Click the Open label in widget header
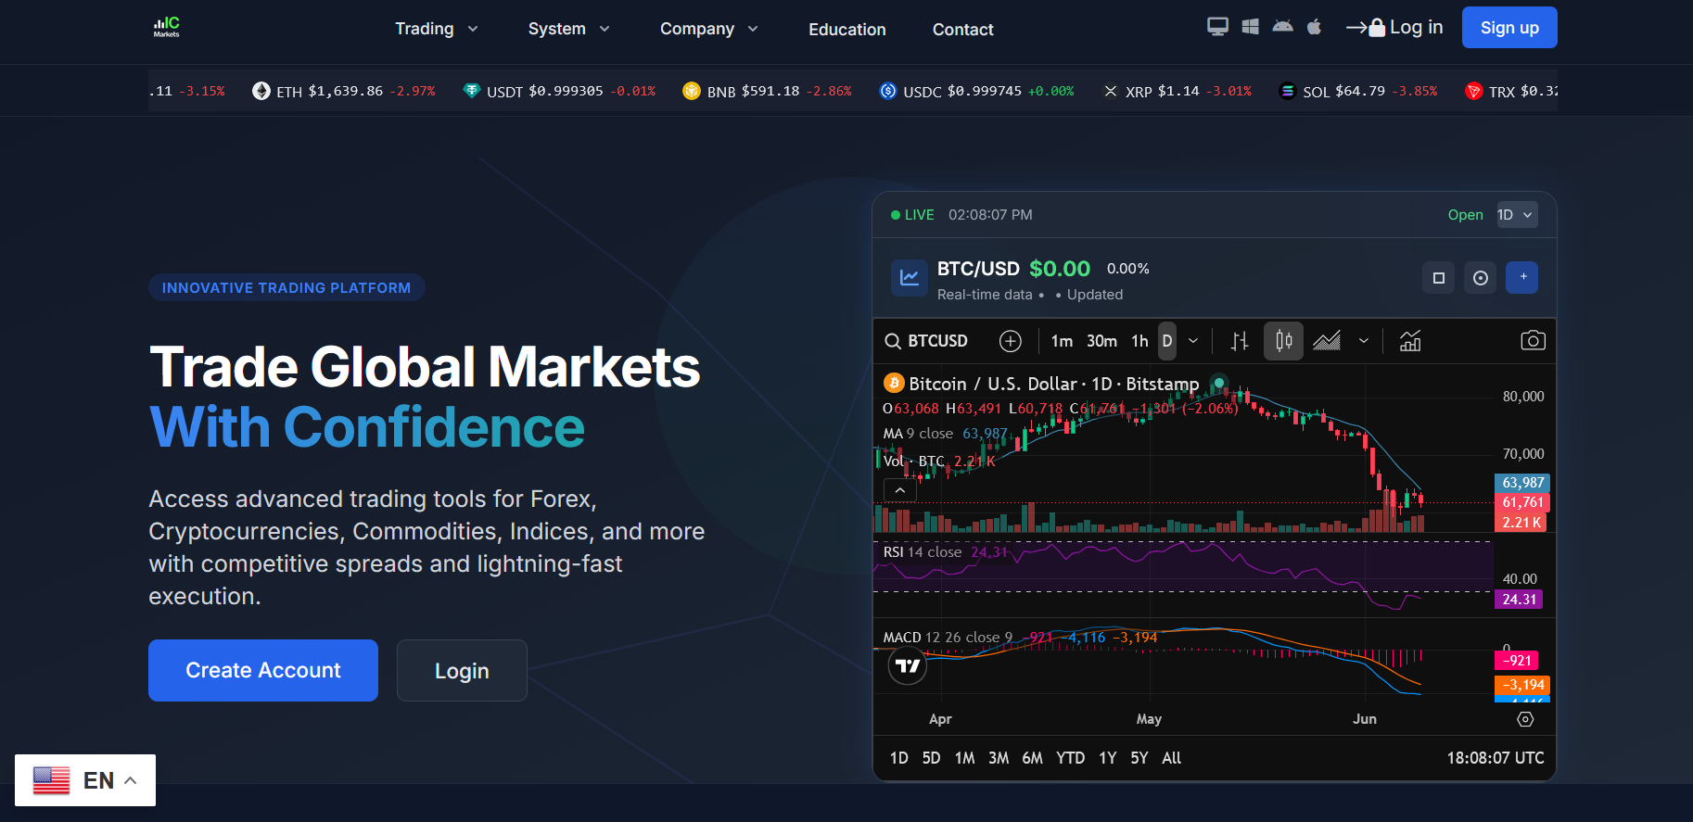This screenshot has width=1693, height=822. 1466,215
